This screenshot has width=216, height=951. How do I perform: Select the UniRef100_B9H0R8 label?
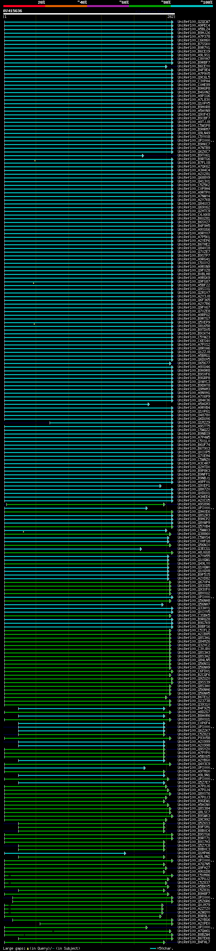click(194, 107)
